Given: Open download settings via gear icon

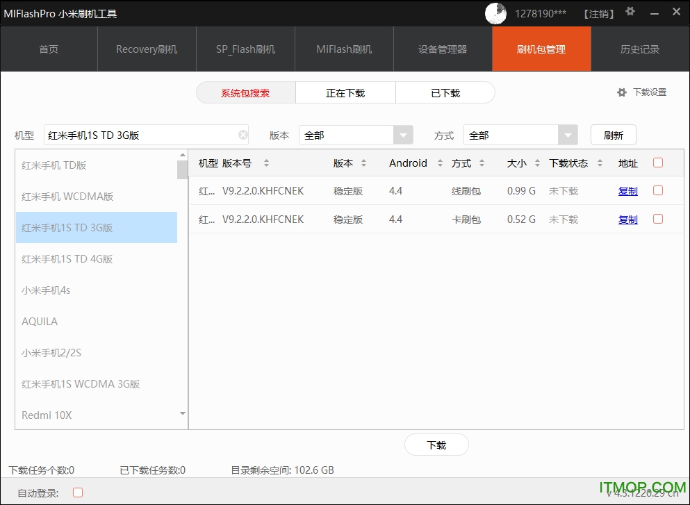Looking at the screenshot, I should point(622,92).
